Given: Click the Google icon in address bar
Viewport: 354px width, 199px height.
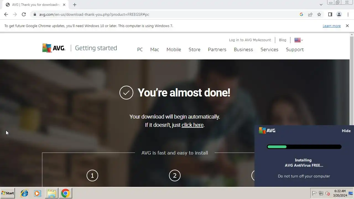Looking at the screenshot, I should [x=301, y=14].
